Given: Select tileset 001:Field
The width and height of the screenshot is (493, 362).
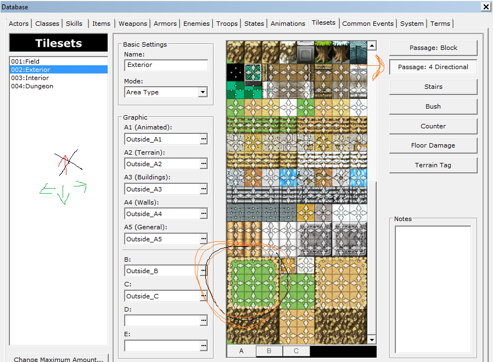Looking at the screenshot, I should (59, 61).
